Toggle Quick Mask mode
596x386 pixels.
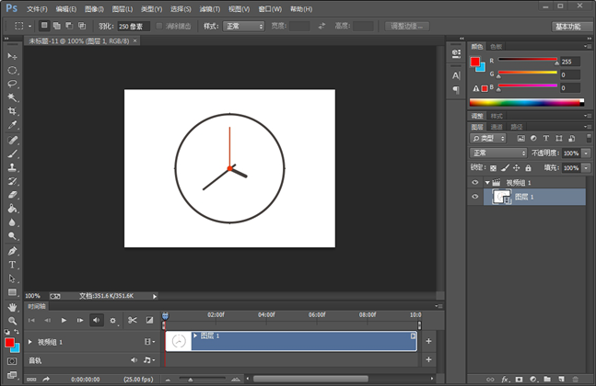12,361
